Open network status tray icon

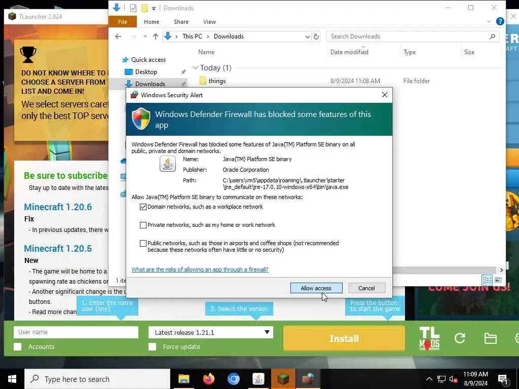coord(441,379)
